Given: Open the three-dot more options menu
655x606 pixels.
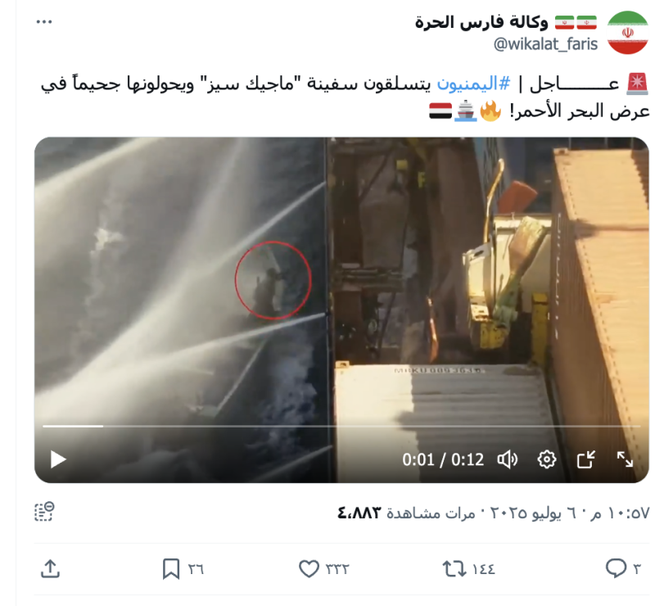Looking at the screenshot, I should coord(44,22).
